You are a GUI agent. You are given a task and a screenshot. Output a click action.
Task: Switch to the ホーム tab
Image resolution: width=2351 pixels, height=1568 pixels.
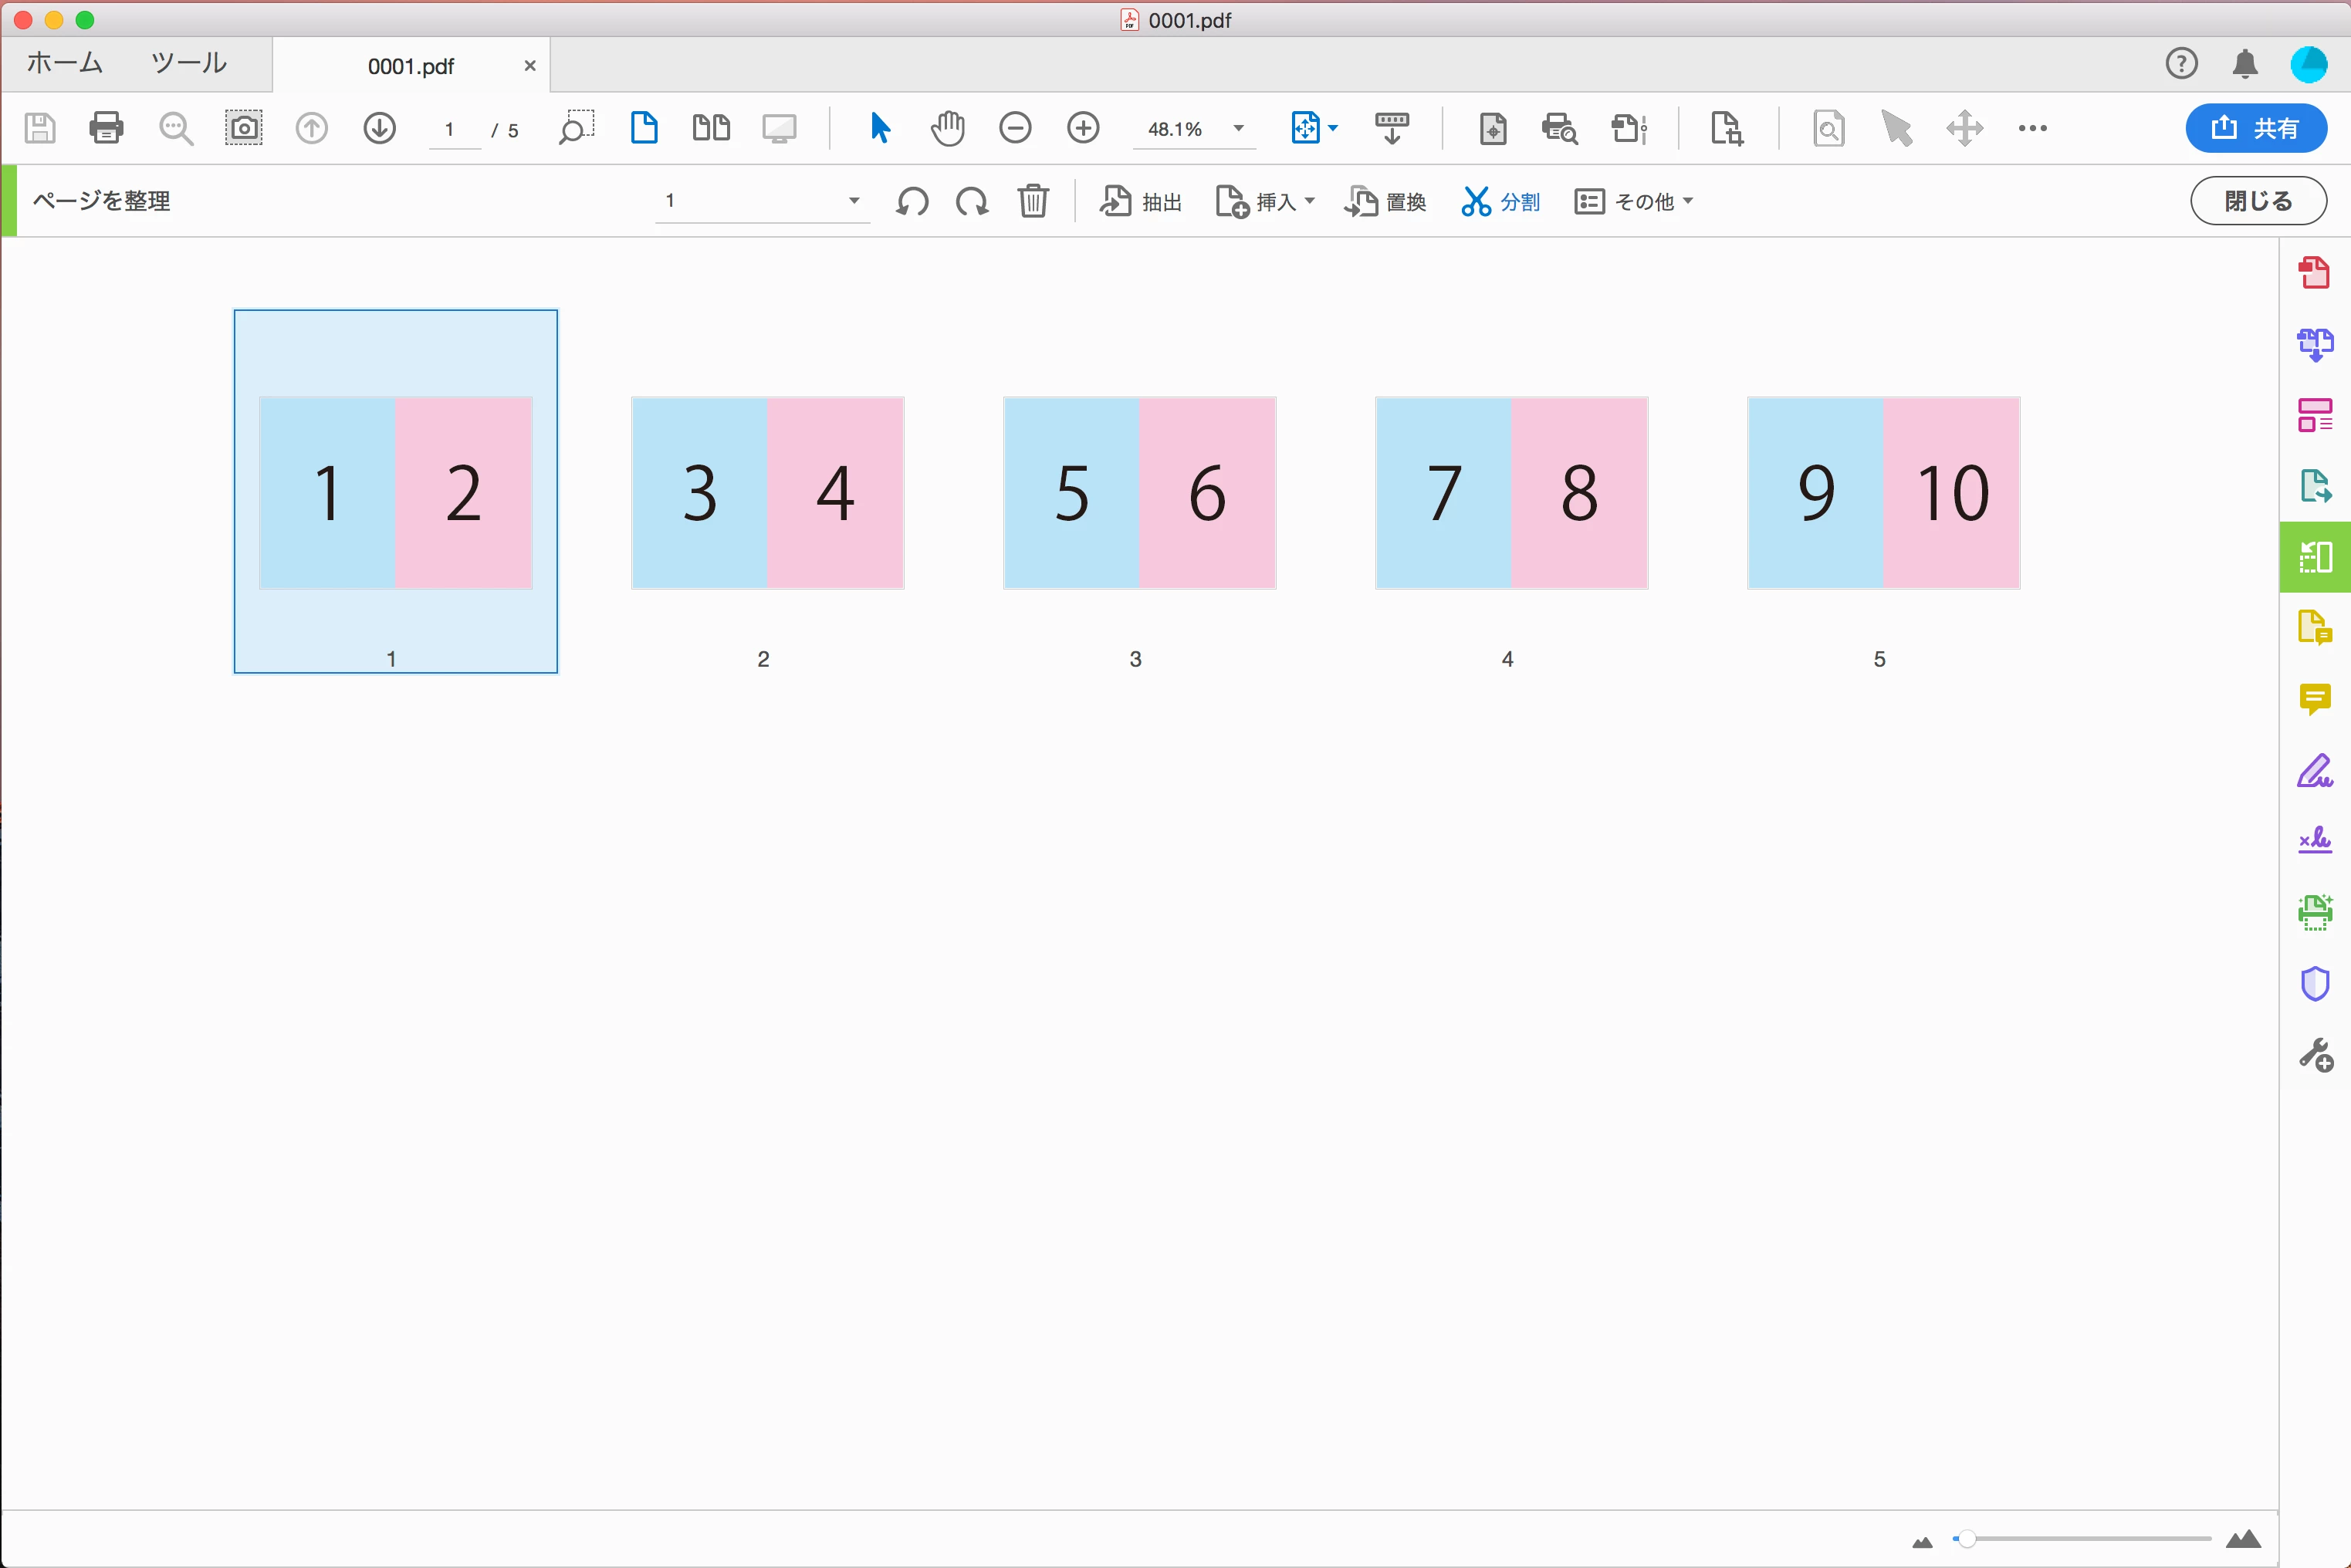[x=65, y=63]
